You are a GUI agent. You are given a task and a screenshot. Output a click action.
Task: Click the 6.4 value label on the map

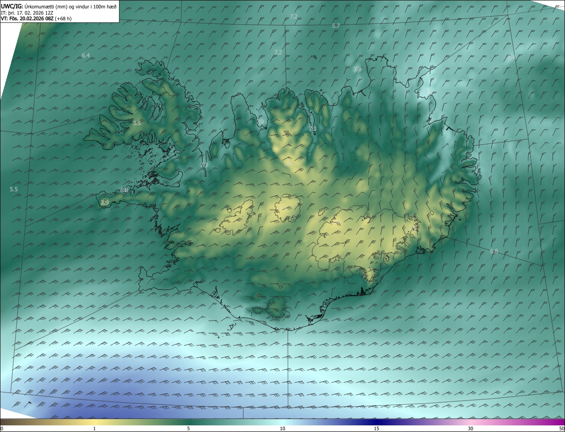click(86, 56)
